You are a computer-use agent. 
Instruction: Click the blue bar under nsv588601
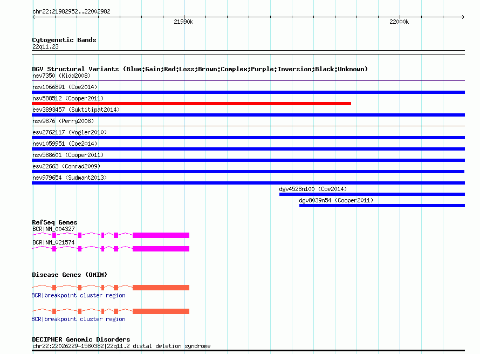click(x=248, y=160)
